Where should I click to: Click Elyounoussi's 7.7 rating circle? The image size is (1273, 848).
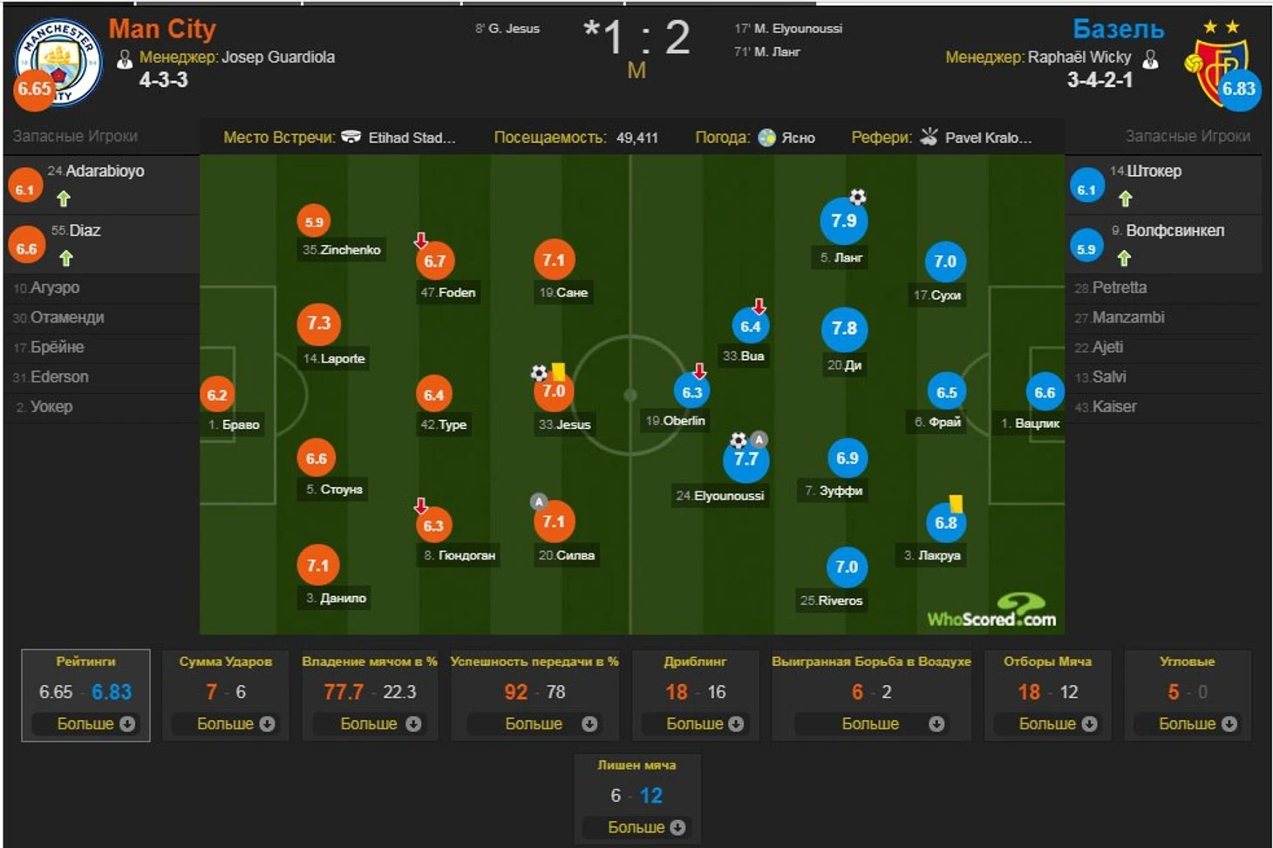746,459
